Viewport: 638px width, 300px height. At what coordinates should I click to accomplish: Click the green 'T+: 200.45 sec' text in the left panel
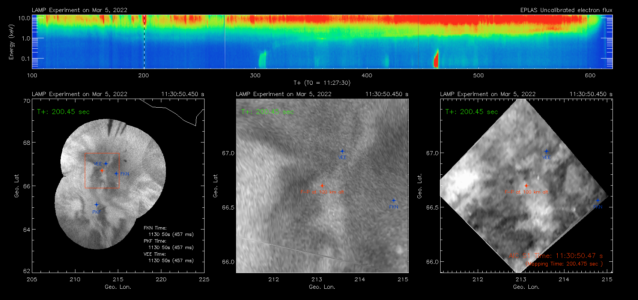coord(63,112)
